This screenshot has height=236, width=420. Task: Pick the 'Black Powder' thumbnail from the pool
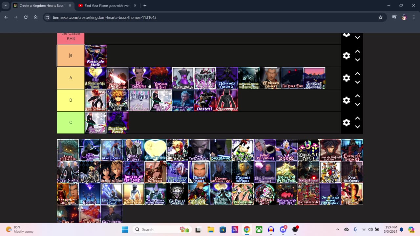pos(134,150)
